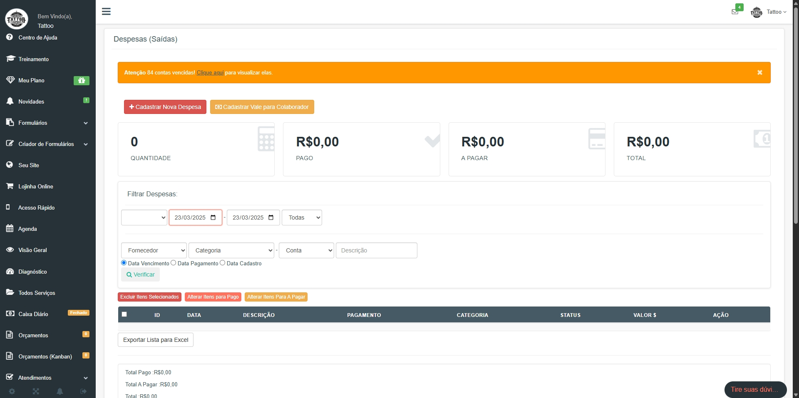Dismiss the orange overdue accounts alert
The image size is (799, 398).
(x=759, y=72)
